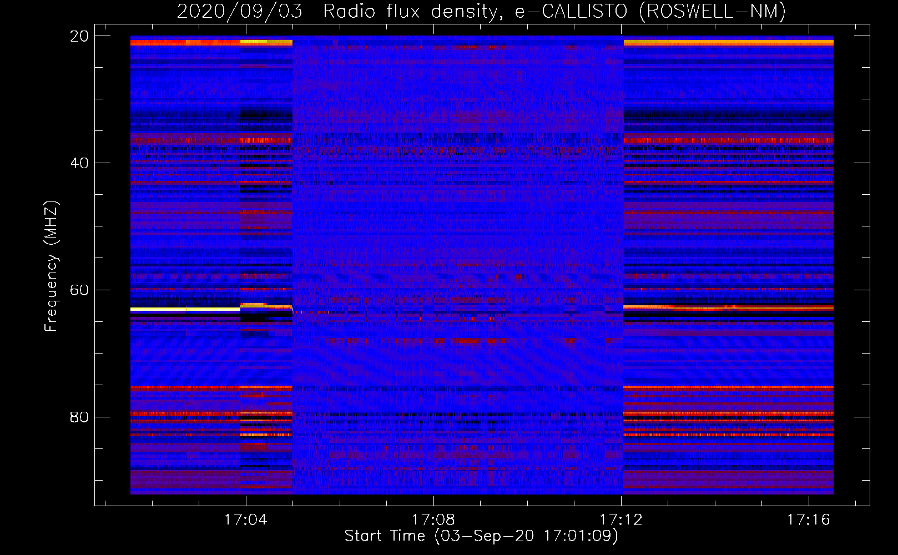
Task: Click the 17:08 time tick label
Action: pyautogui.click(x=433, y=519)
